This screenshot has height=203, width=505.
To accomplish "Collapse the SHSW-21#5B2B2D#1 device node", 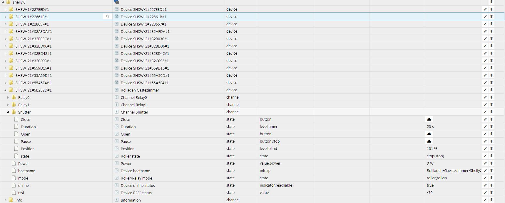I will [5, 90].
